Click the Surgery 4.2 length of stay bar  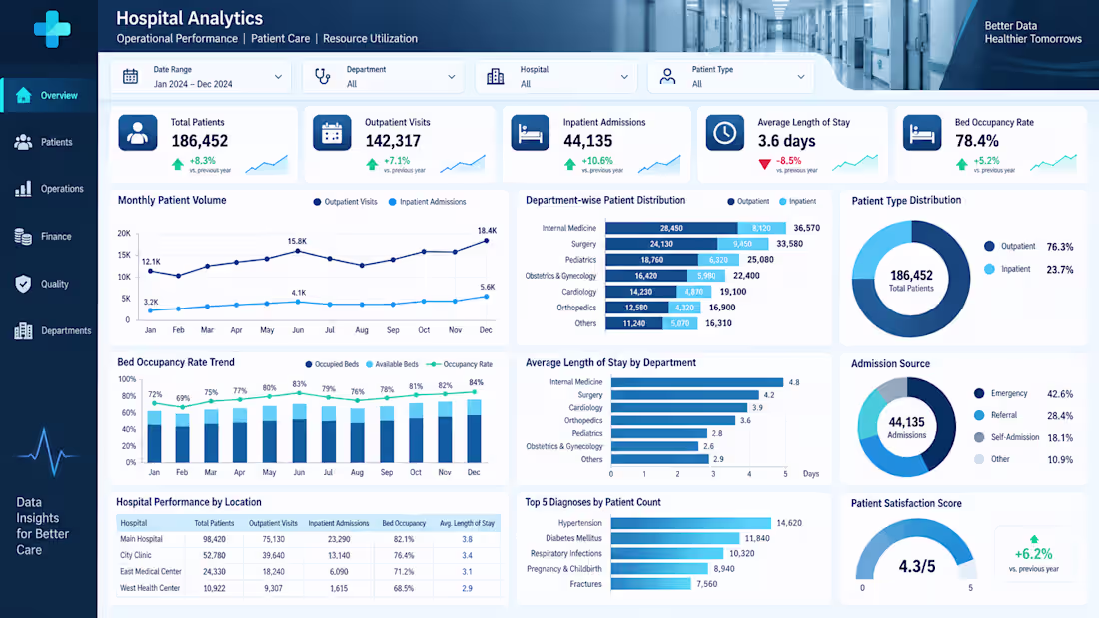[684, 395]
